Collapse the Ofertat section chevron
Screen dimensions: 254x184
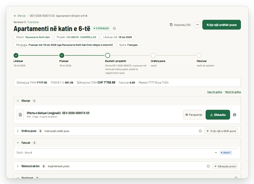[18, 101]
